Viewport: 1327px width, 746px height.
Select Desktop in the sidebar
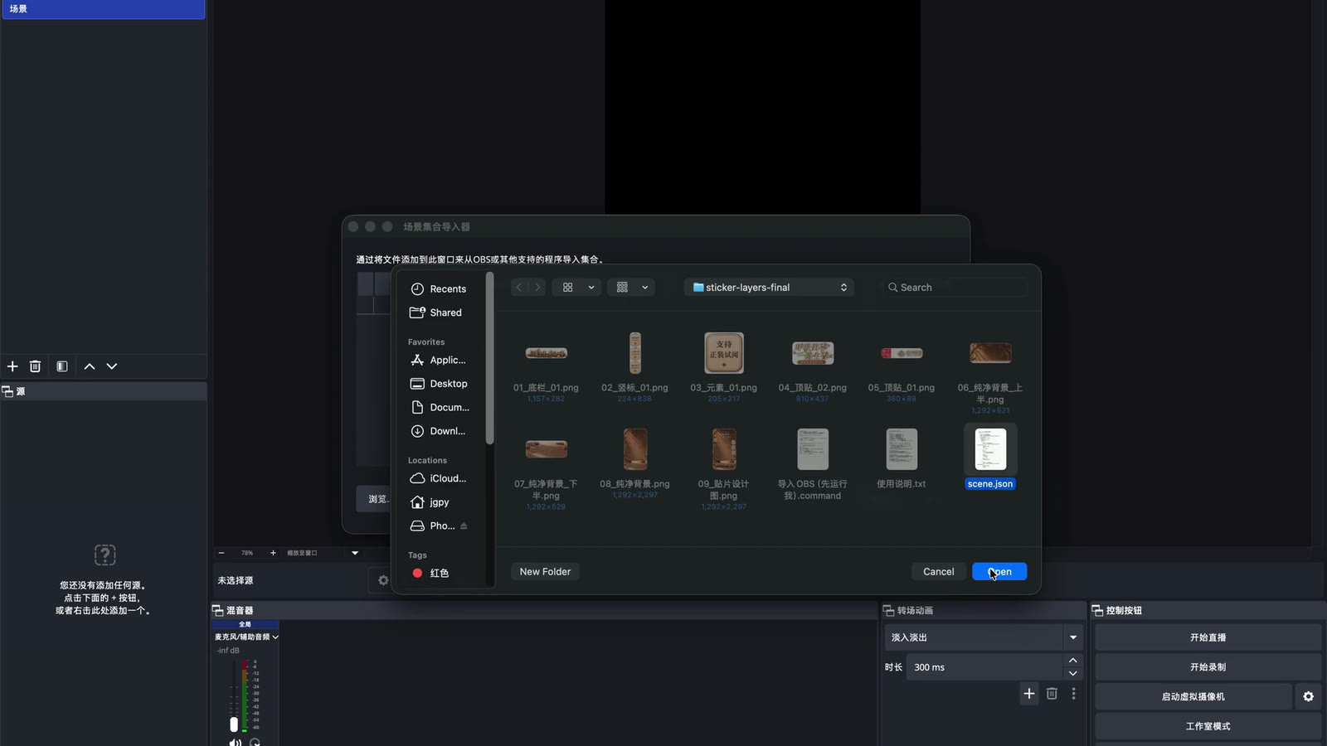(x=440, y=384)
